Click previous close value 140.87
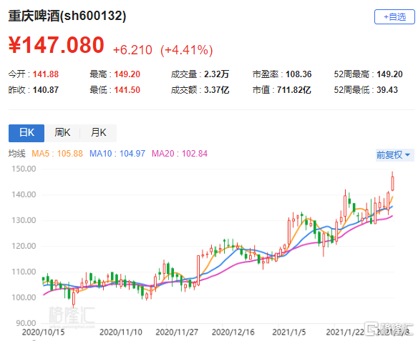This screenshot has width=418, height=341. [x=46, y=90]
